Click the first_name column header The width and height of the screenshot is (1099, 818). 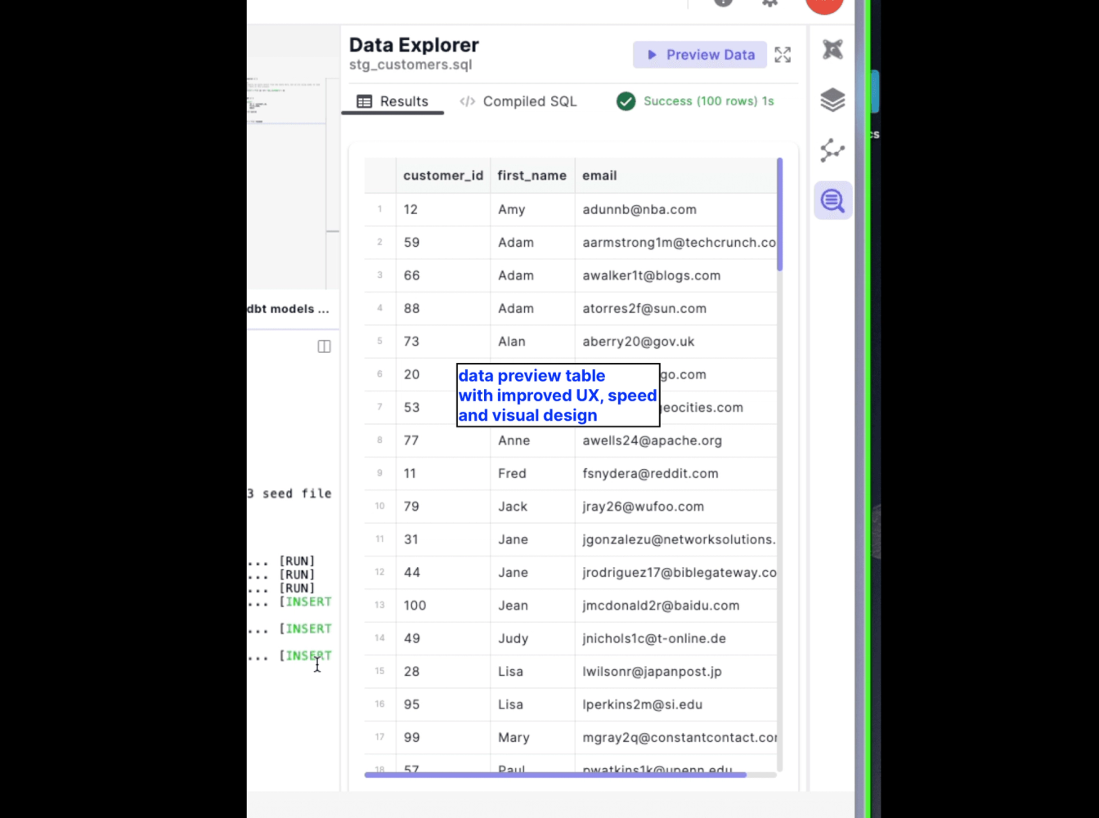click(x=532, y=176)
